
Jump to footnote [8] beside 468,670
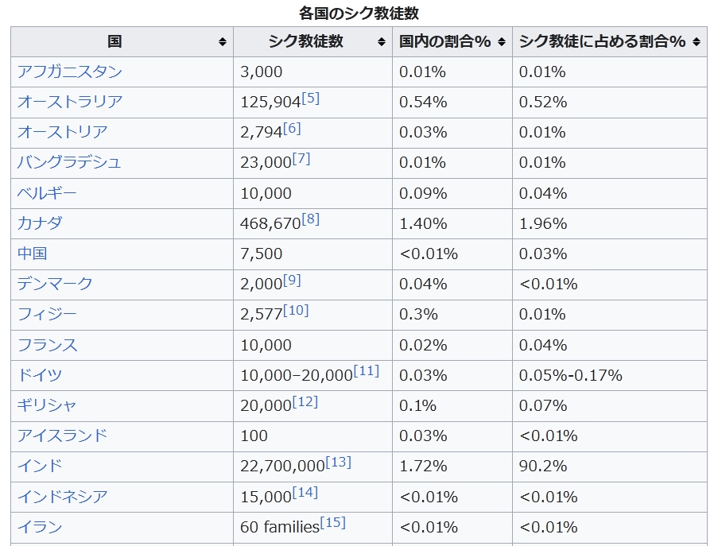tap(311, 219)
